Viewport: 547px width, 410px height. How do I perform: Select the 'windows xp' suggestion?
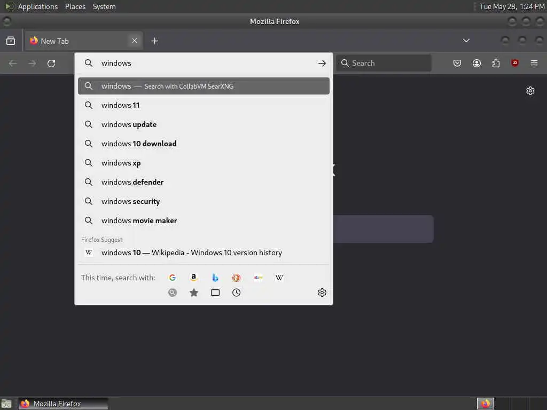click(x=204, y=163)
